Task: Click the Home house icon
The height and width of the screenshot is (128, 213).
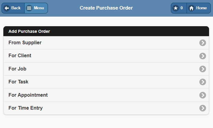Action: (191, 8)
